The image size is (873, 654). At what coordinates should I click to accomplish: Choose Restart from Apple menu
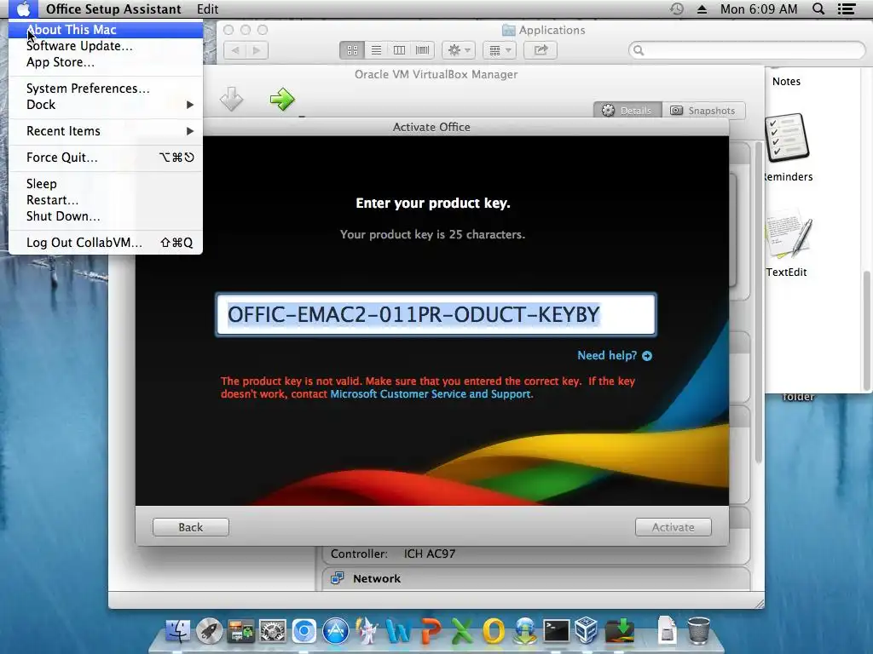(x=105, y=200)
